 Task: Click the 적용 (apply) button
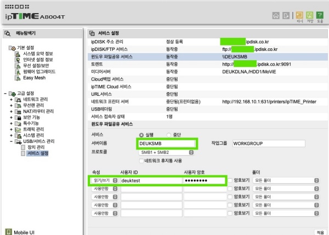click(320, 232)
